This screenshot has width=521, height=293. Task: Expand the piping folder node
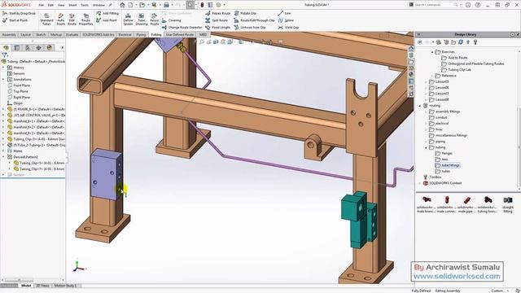[427, 142]
